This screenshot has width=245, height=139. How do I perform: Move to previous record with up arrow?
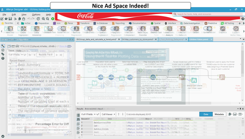[x=118, y=114]
